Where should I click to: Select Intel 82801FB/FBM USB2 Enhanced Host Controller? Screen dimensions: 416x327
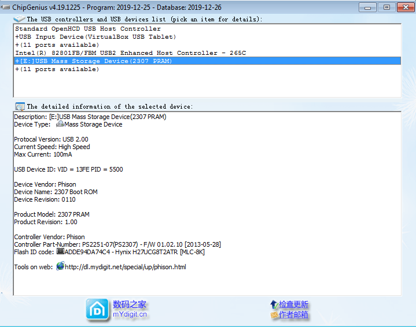point(207,53)
